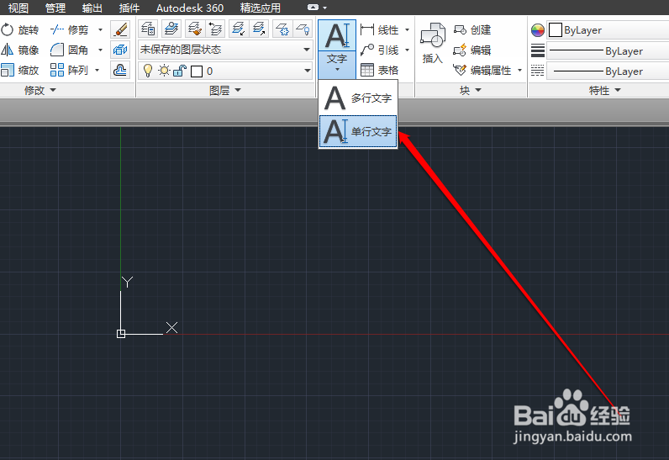Click Edit block (编辑)
Image resolution: width=669 pixels, height=460 pixels.
pyautogui.click(x=471, y=50)
